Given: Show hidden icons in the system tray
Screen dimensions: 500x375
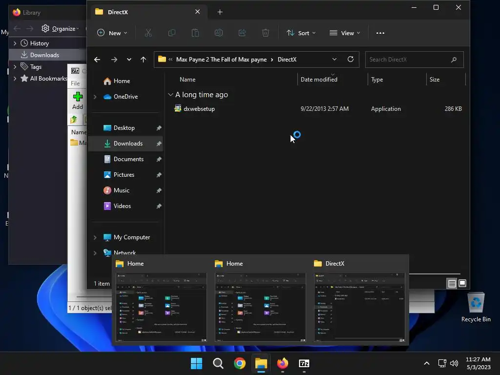Looking at the screenshot, I should coord(427,363).
